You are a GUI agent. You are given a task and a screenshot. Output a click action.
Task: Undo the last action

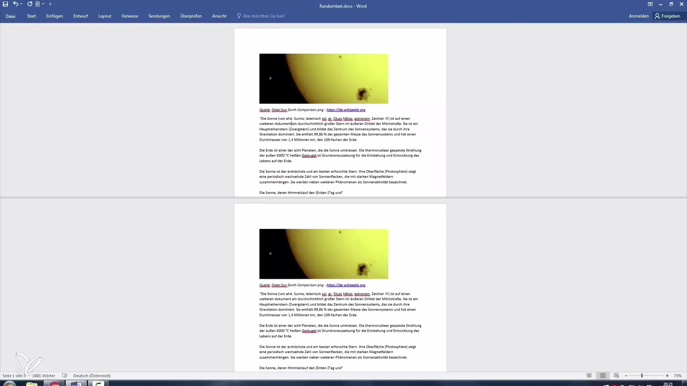click(15, 4)
